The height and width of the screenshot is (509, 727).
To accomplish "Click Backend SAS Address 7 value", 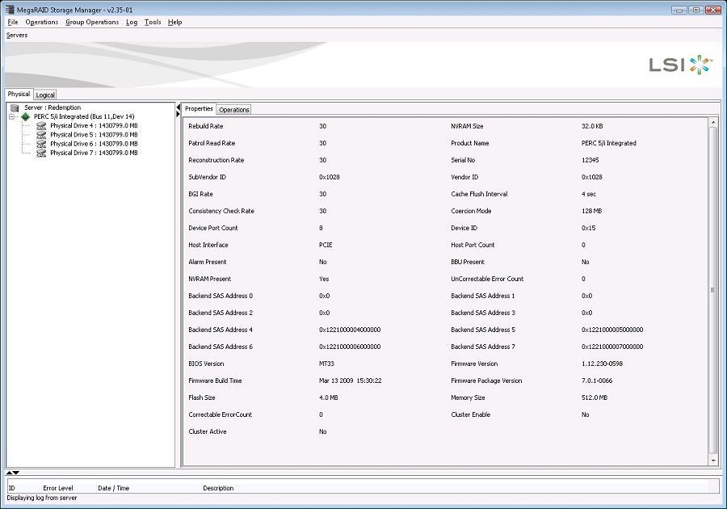I will click(x=612, y=347).
